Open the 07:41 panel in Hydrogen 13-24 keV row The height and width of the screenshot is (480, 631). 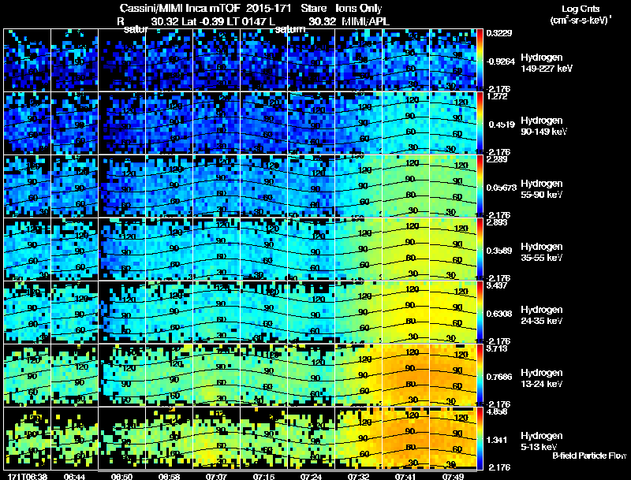pyautogui.click(x=405, y=375)
